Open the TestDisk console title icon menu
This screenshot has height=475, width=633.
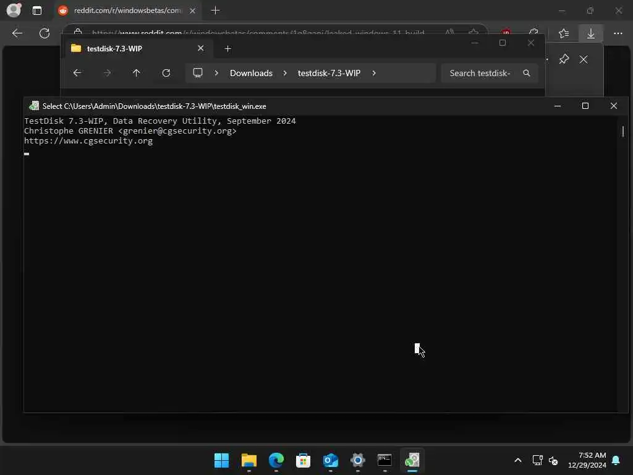pos(34,106)
